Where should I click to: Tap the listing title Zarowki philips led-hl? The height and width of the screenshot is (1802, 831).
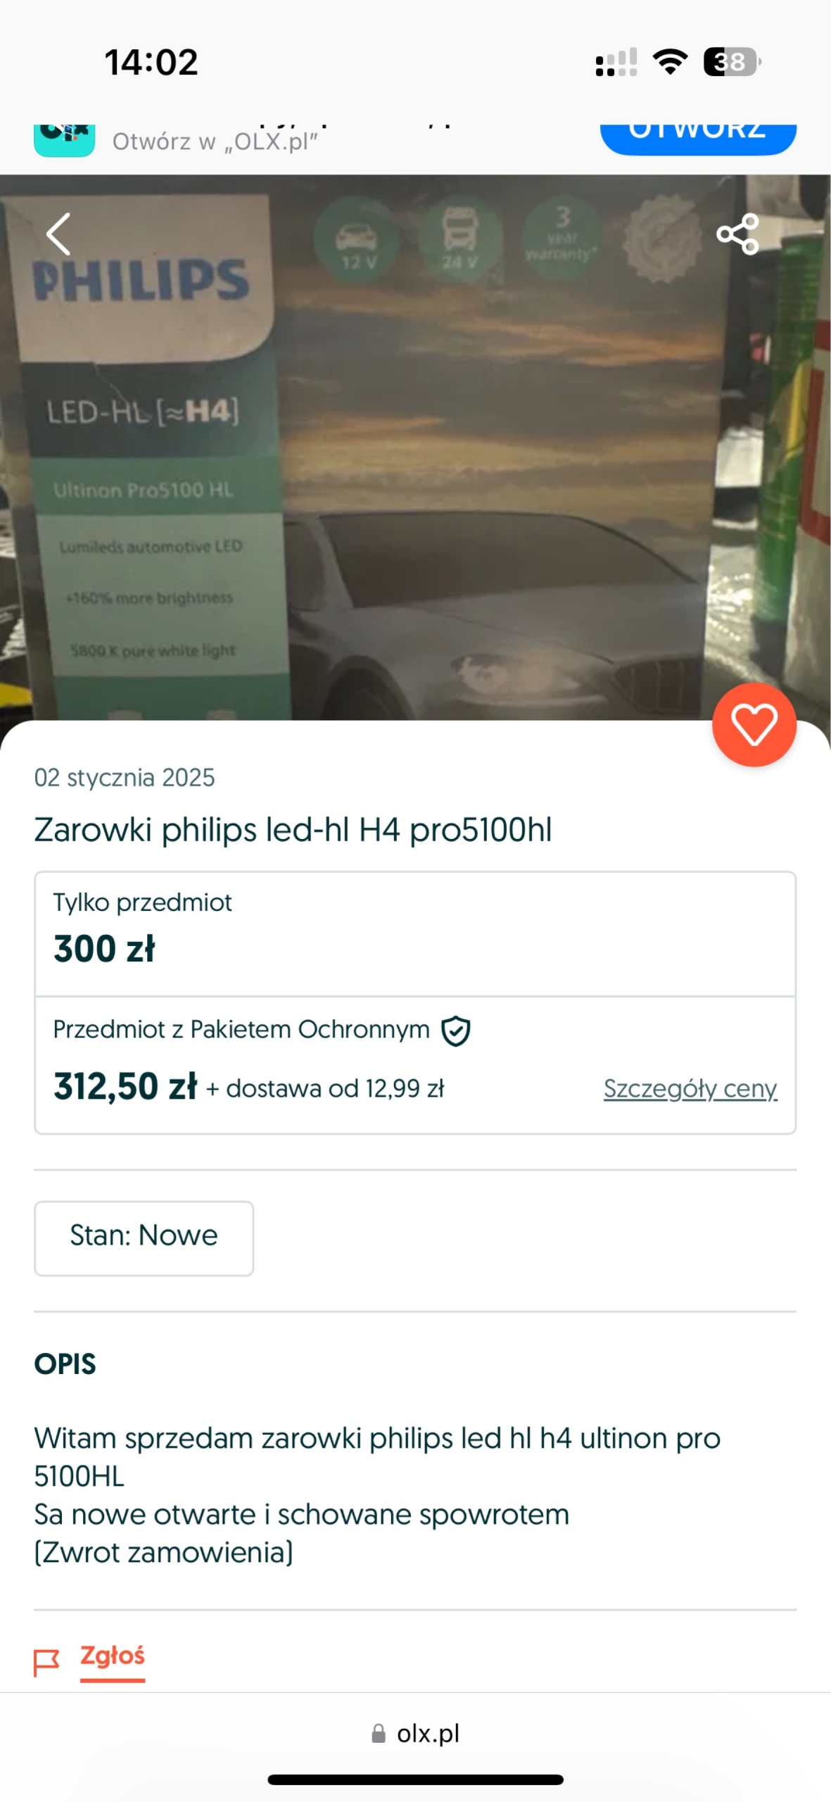click(293, 829)
